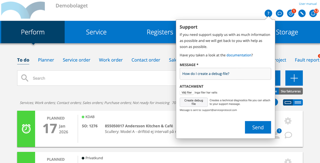Open the documentation link
Viewport: 320px width, 163px height.
pos(239,55)
